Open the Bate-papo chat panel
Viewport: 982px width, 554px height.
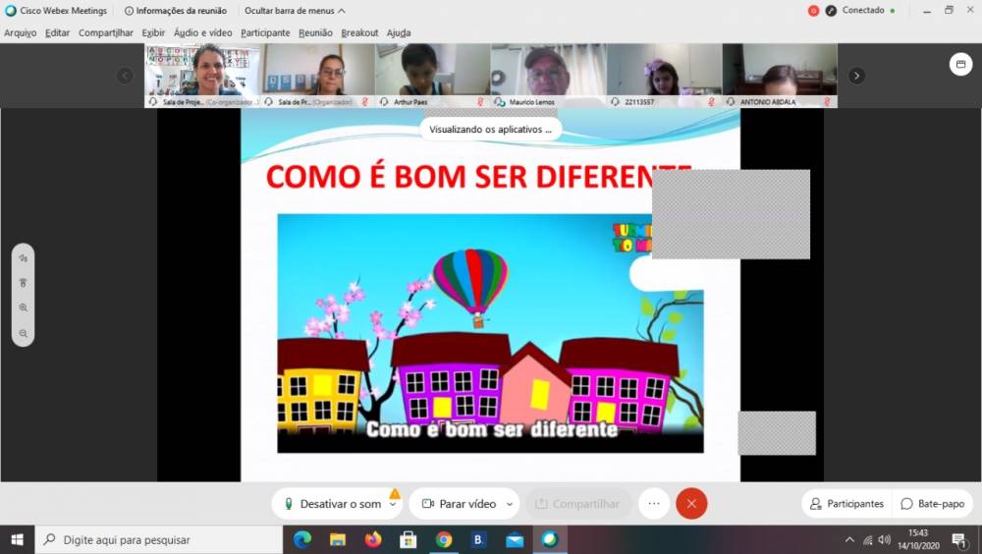[x=933, y=504]
